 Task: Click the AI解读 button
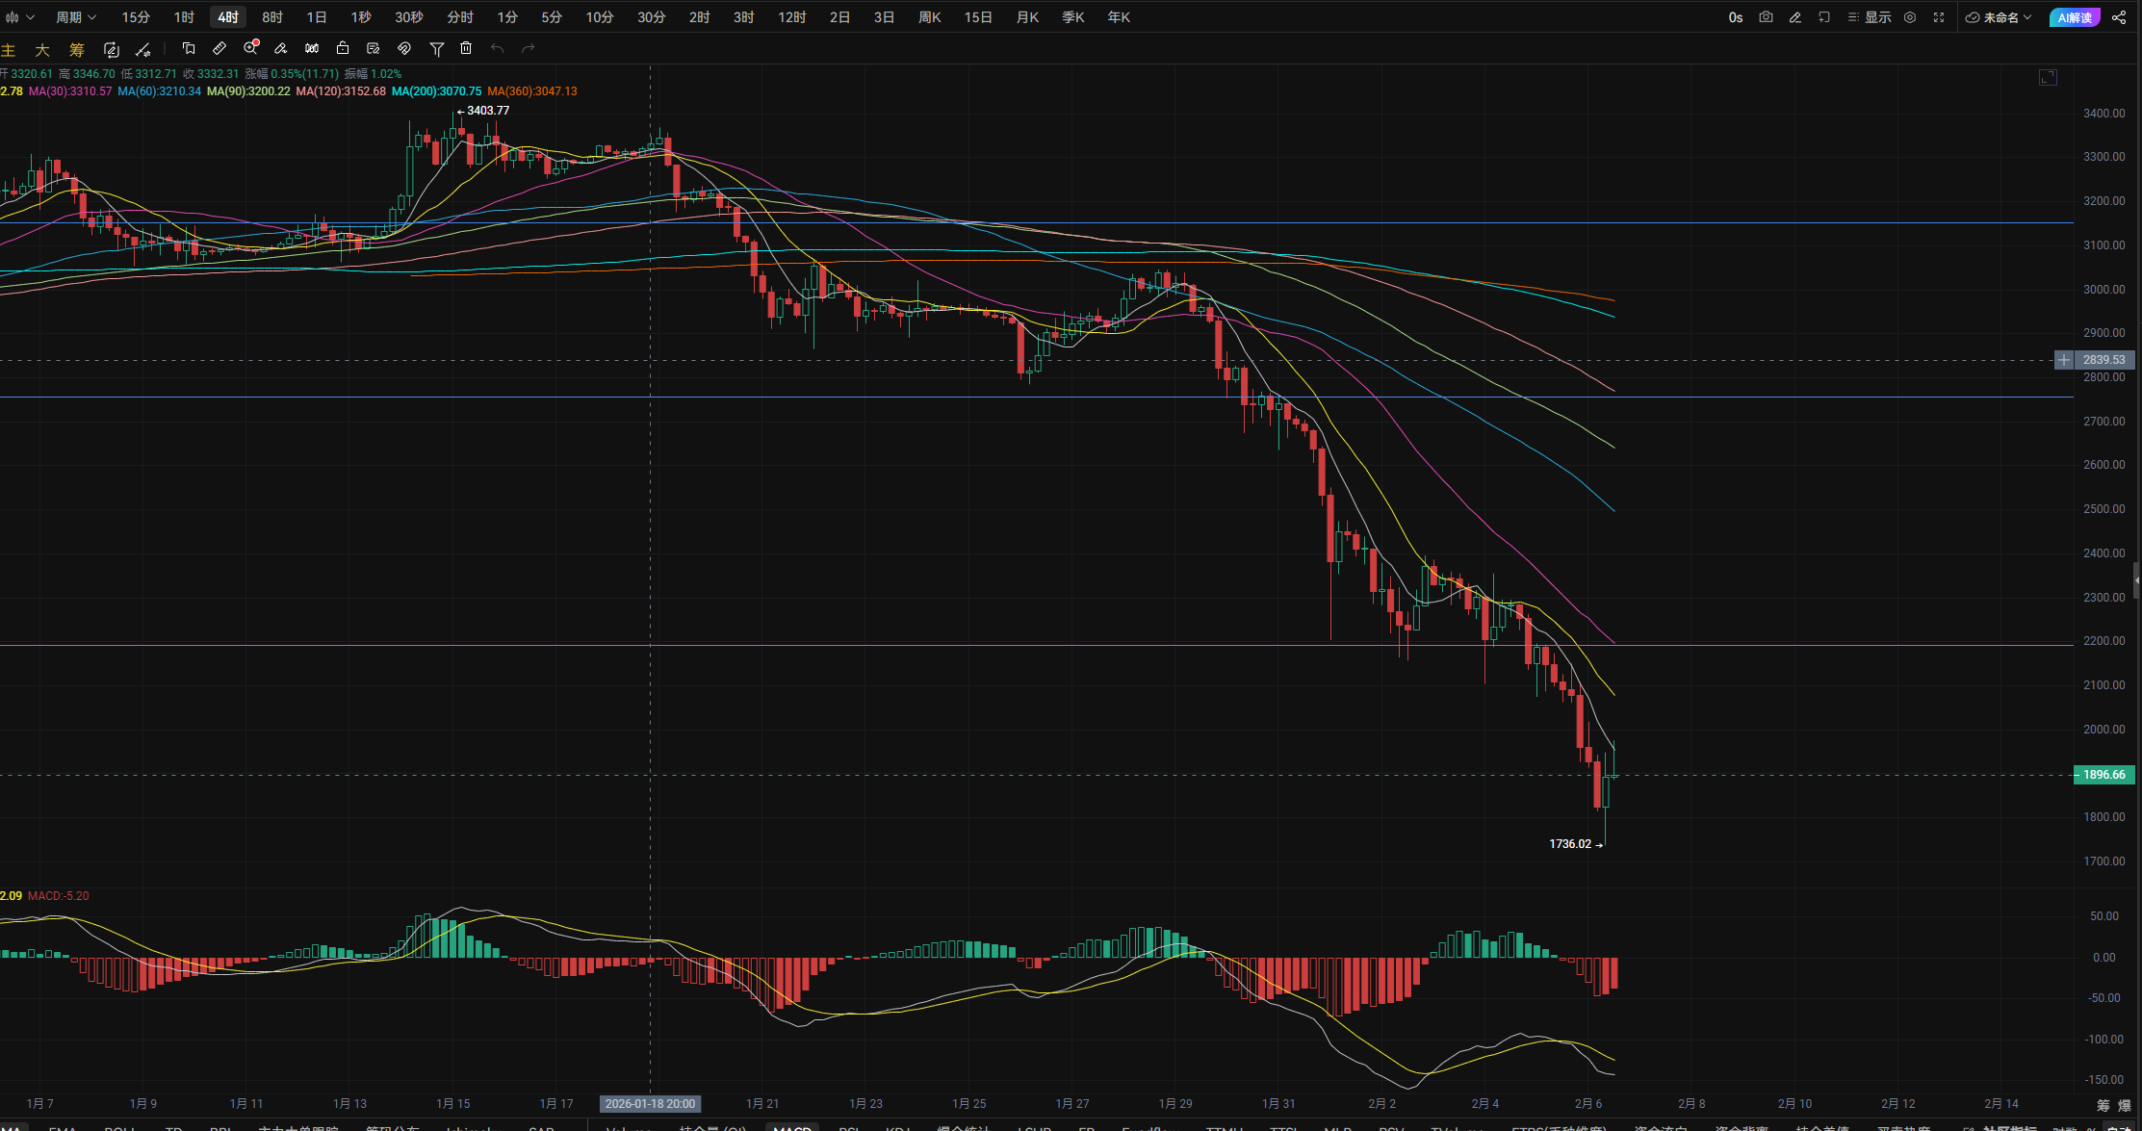pos(2075,17)
